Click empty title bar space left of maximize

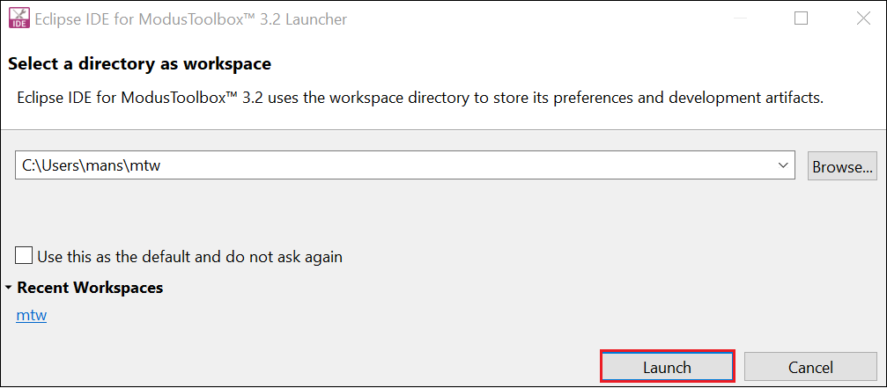pyautogui.click(x=565, y=19)
